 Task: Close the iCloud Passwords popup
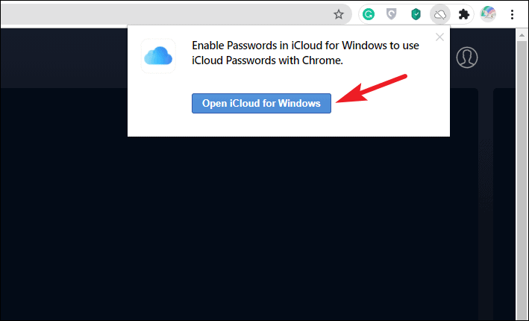(439, 37)
